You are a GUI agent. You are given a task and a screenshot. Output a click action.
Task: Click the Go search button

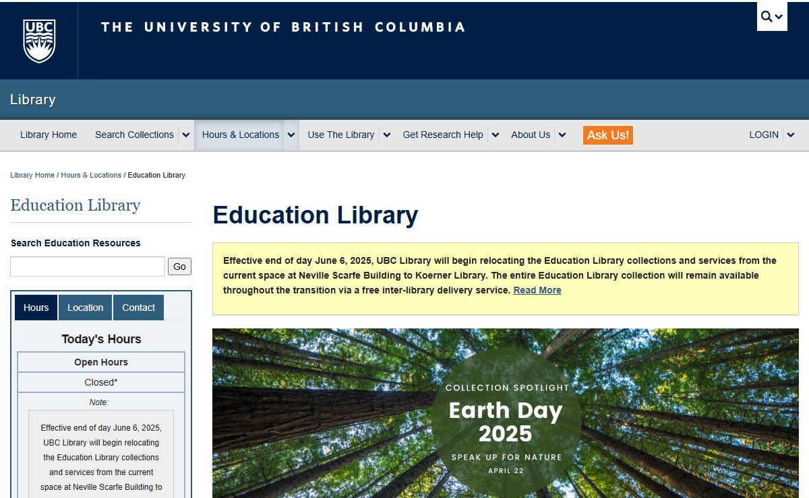179,266
